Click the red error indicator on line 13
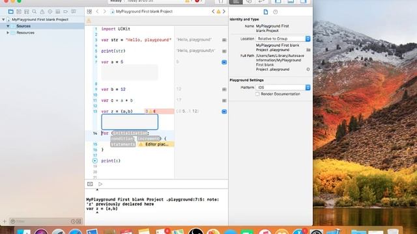This screenshot has width=417, height=234. click(x=154, y=111)
